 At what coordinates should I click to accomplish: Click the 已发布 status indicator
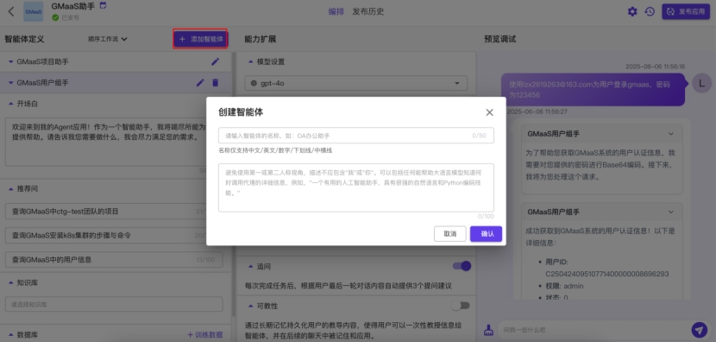66,17
